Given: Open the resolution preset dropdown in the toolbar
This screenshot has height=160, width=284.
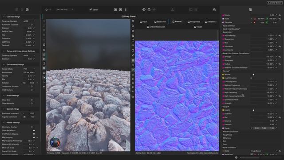Looking at the screenshot, I should (65, 10).
